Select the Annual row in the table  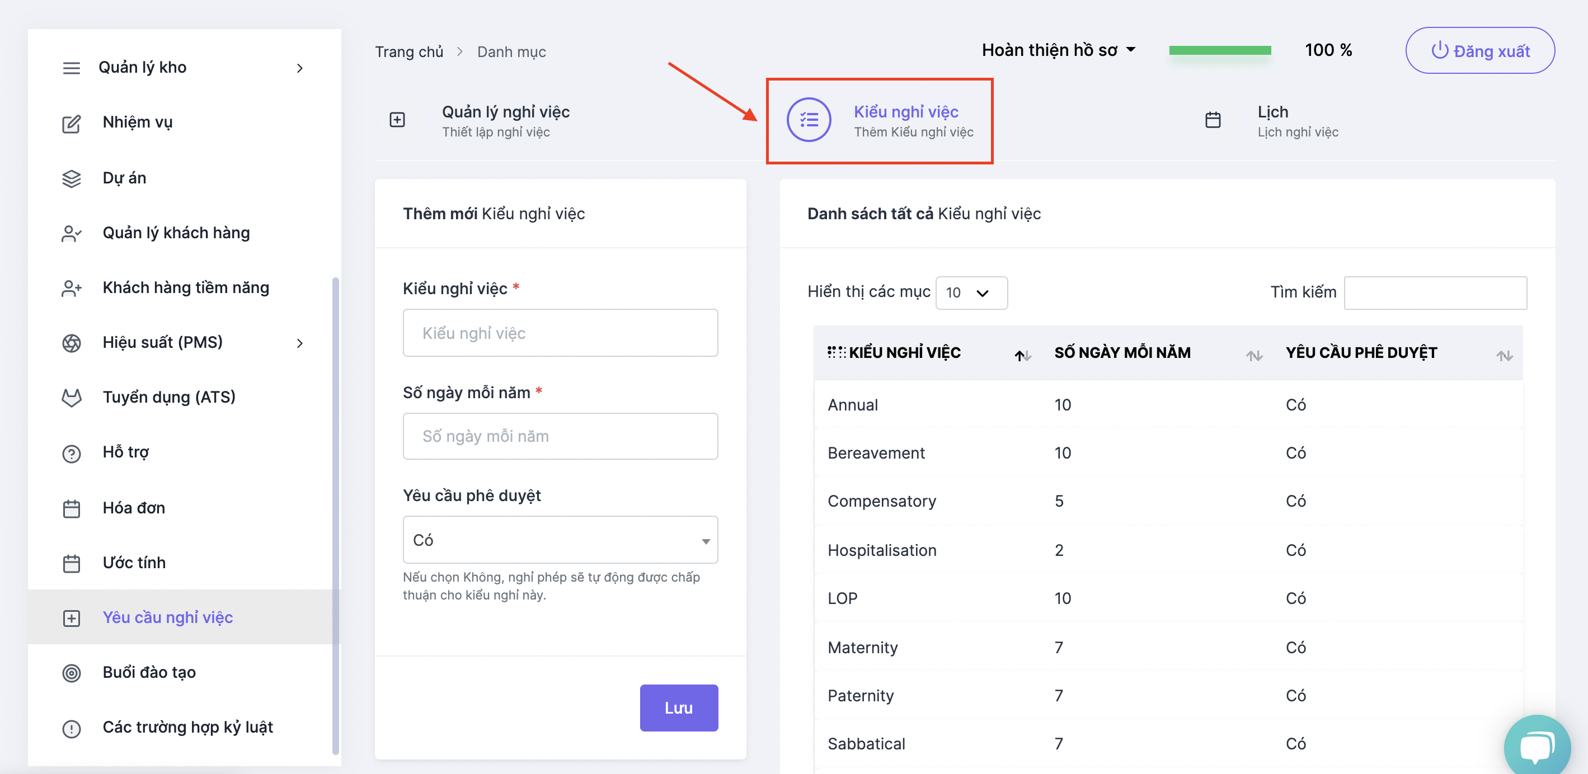pyautogui.click(x=1168, y=405)
